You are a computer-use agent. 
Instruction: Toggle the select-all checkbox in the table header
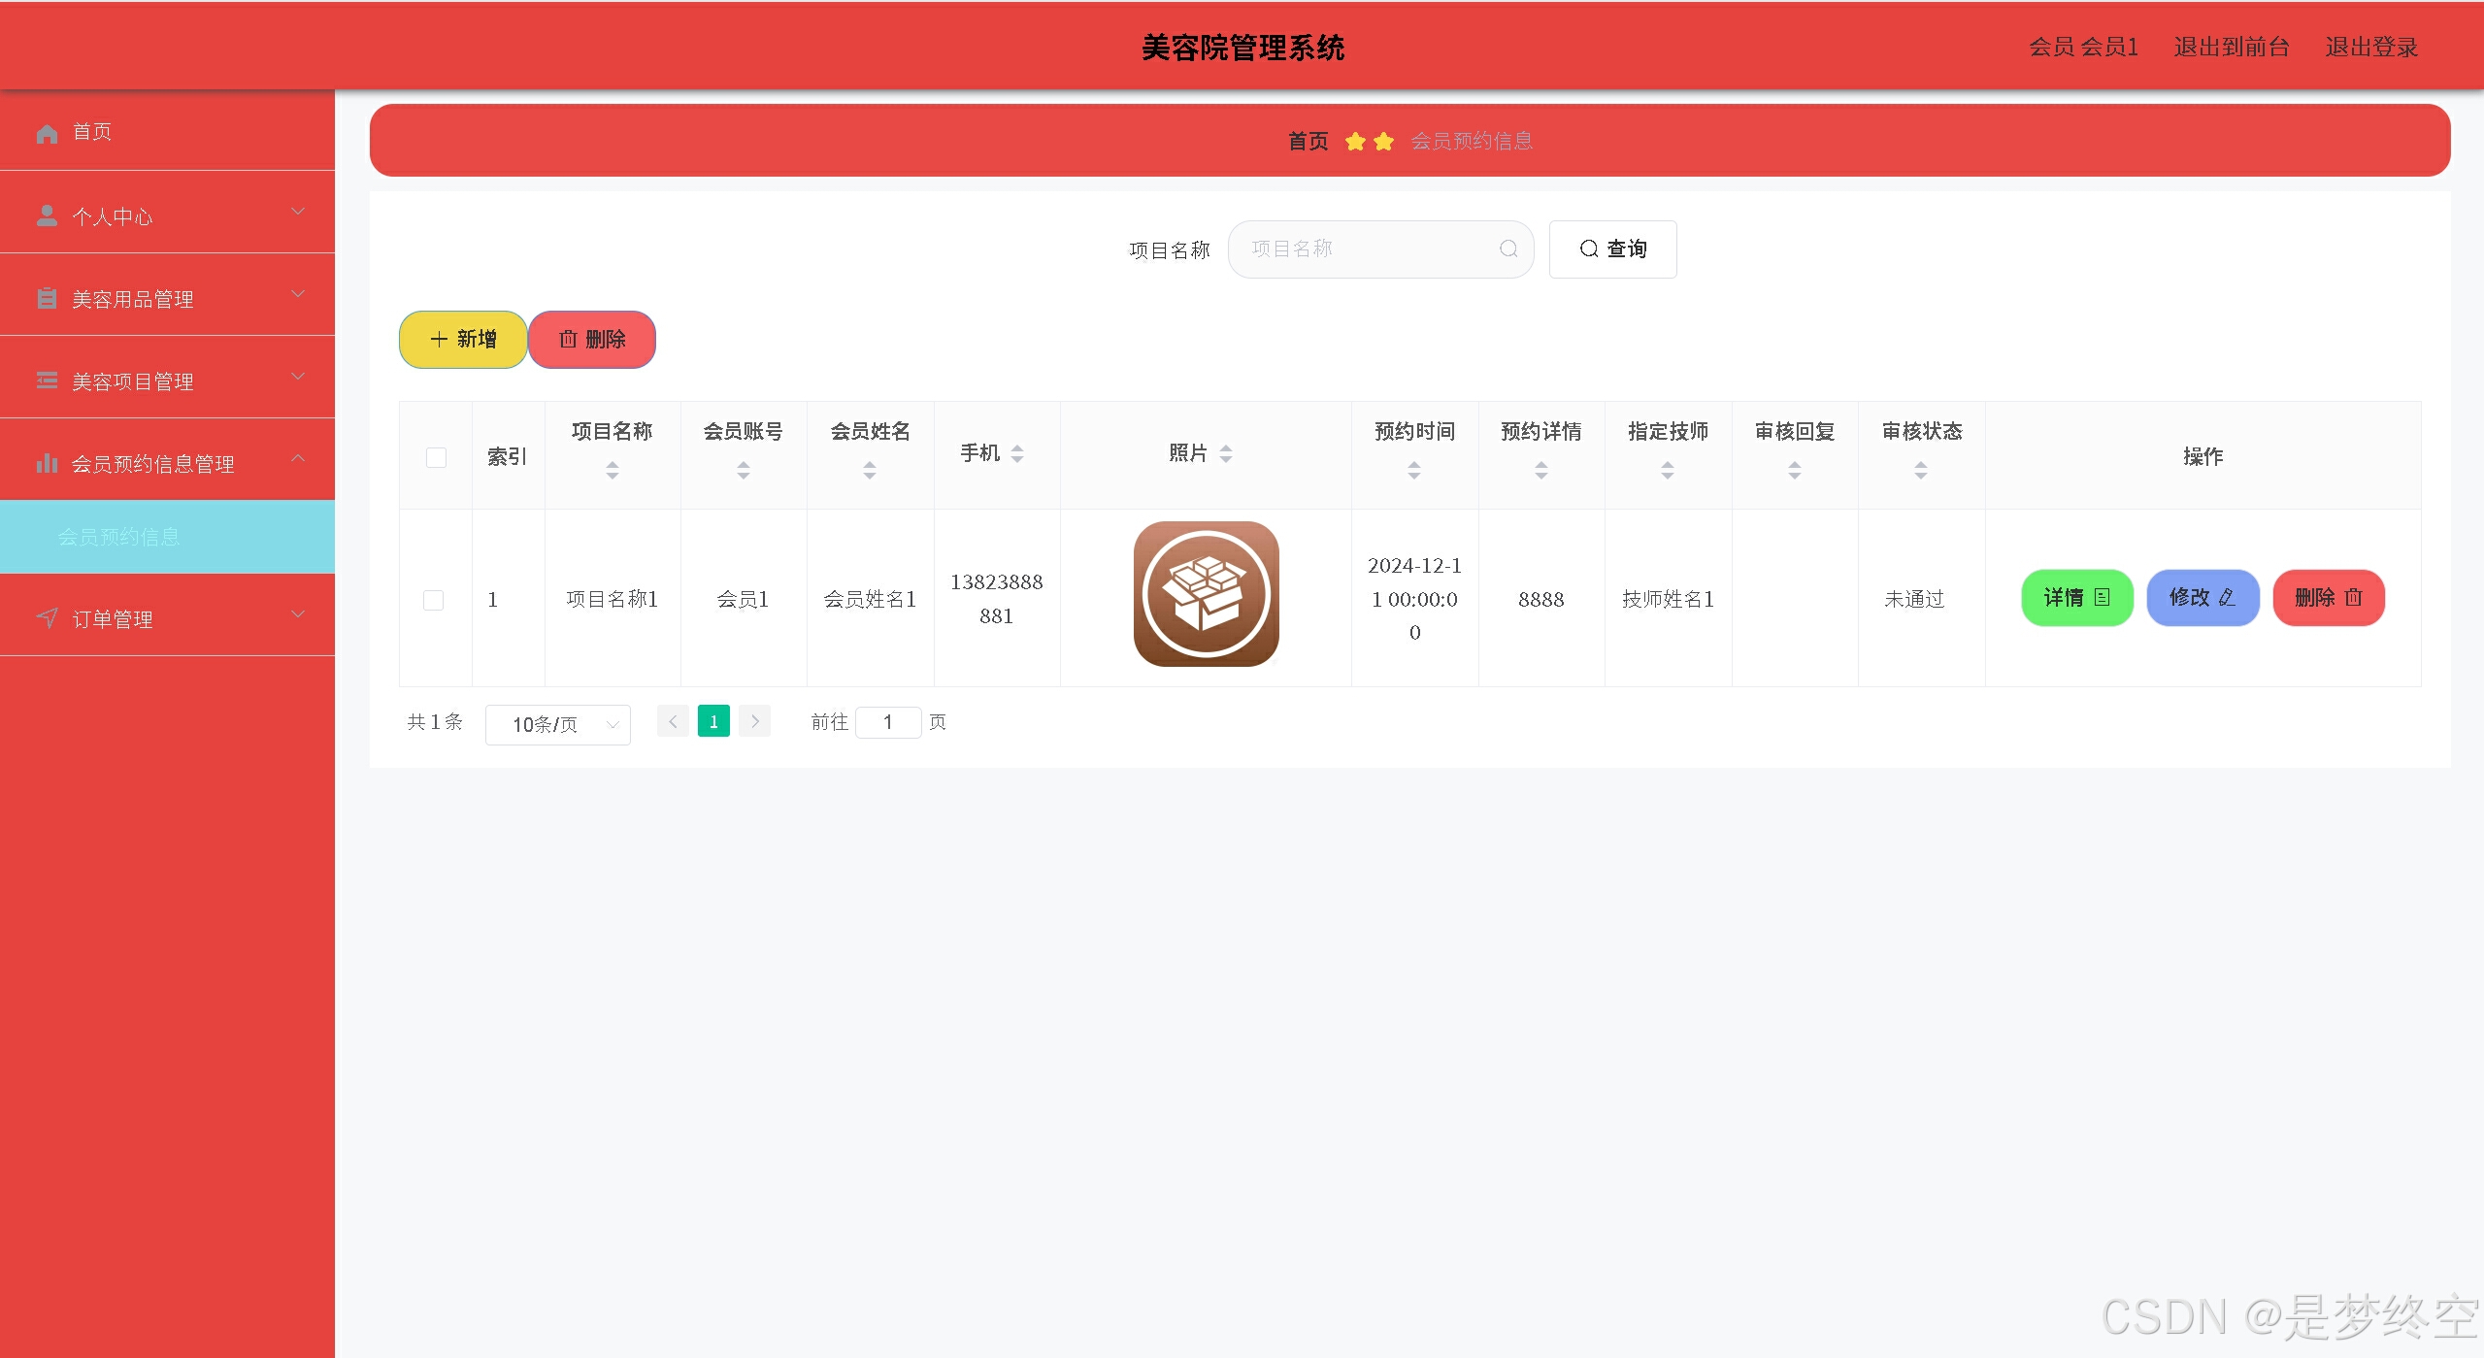click(436, 457)
